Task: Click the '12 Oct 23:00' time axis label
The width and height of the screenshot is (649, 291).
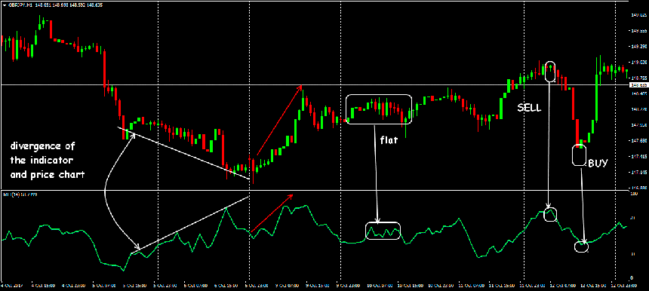Action: pyautogui.click(x=624, y=286)
